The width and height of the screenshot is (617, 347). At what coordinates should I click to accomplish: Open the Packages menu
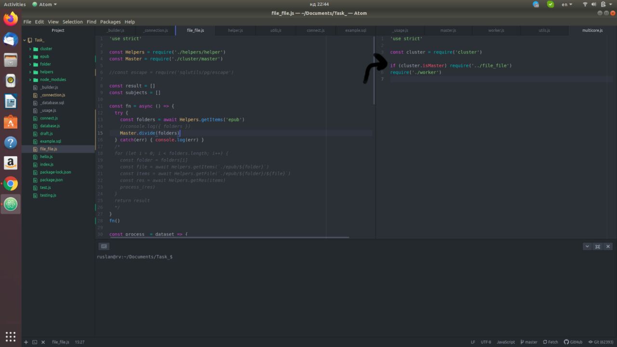click(x=110, y=22)
